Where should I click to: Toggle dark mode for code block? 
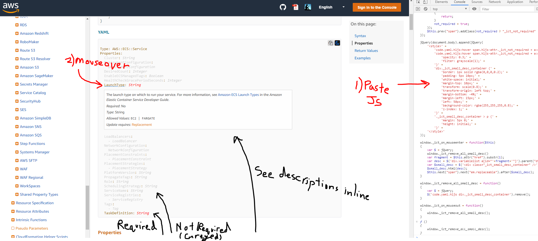337,43
